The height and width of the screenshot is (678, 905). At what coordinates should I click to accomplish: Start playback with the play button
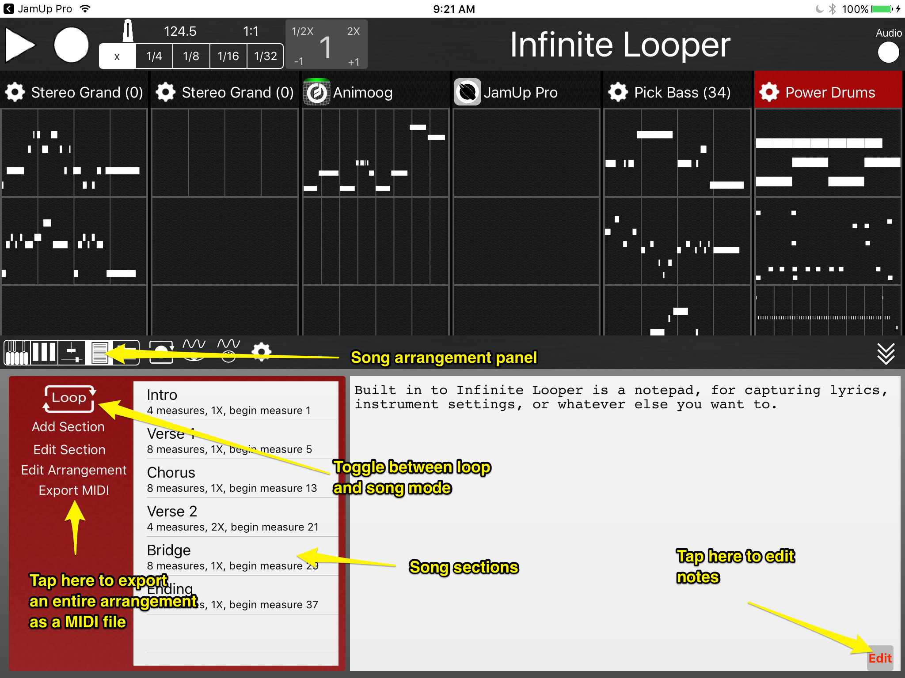20,45
